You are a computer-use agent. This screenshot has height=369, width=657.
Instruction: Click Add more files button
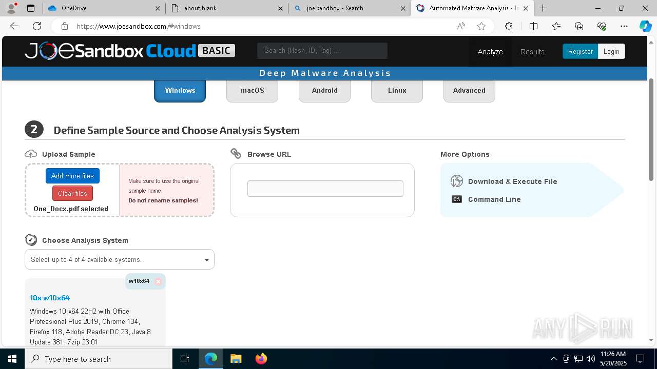coord(72,176)
